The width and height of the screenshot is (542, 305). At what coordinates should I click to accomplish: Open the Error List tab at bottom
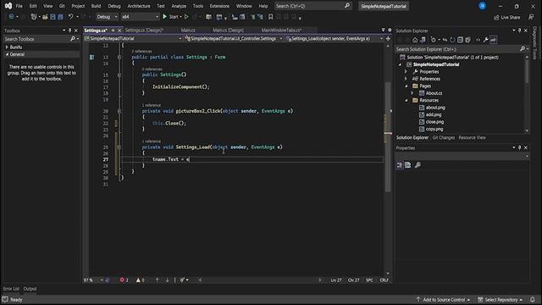[11, 289]
